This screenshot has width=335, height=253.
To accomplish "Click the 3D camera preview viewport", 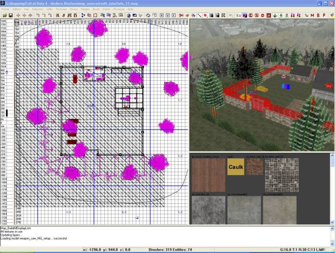I will point(262,85).
